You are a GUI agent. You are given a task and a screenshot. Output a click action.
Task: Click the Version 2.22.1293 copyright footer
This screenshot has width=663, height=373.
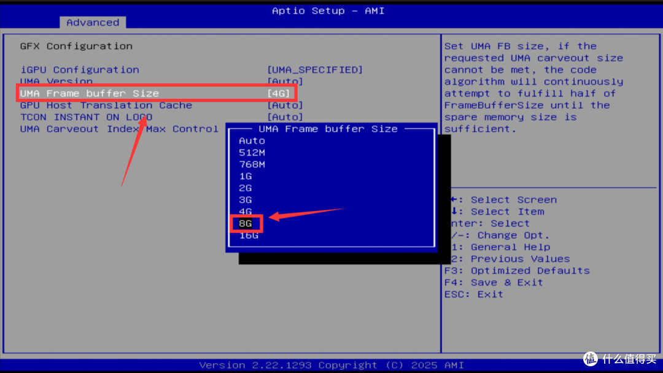[x=331, y=365]
